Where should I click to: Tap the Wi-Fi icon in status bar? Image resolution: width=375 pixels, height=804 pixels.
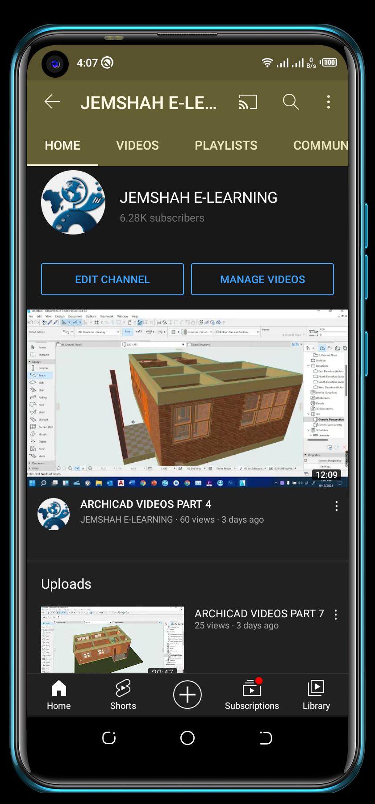[267, 63]
